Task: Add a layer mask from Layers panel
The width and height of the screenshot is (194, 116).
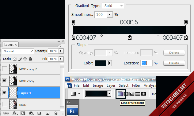Action: click(x=23, y=113)
